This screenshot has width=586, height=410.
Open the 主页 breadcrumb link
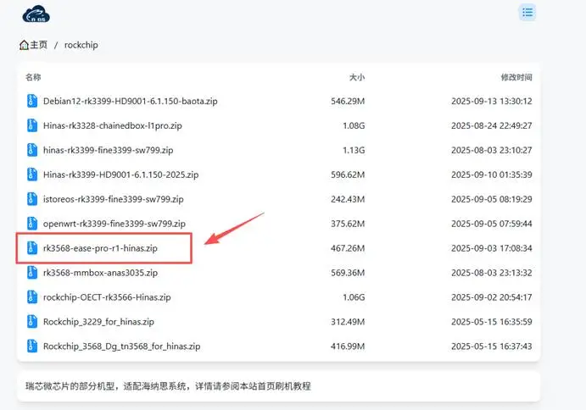[38, 45]
